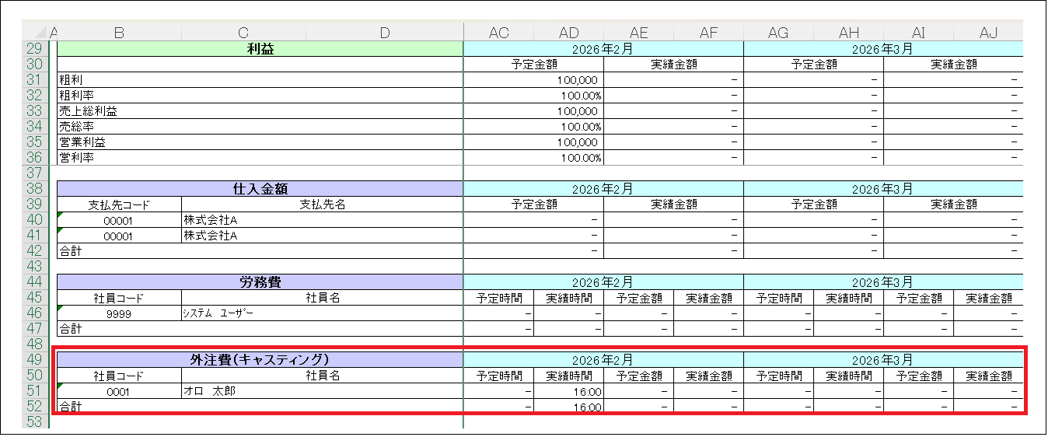Screen dimensions: 1048x437
Task: Click the 労務費 section header cell
Action: [x=260, y=281]
